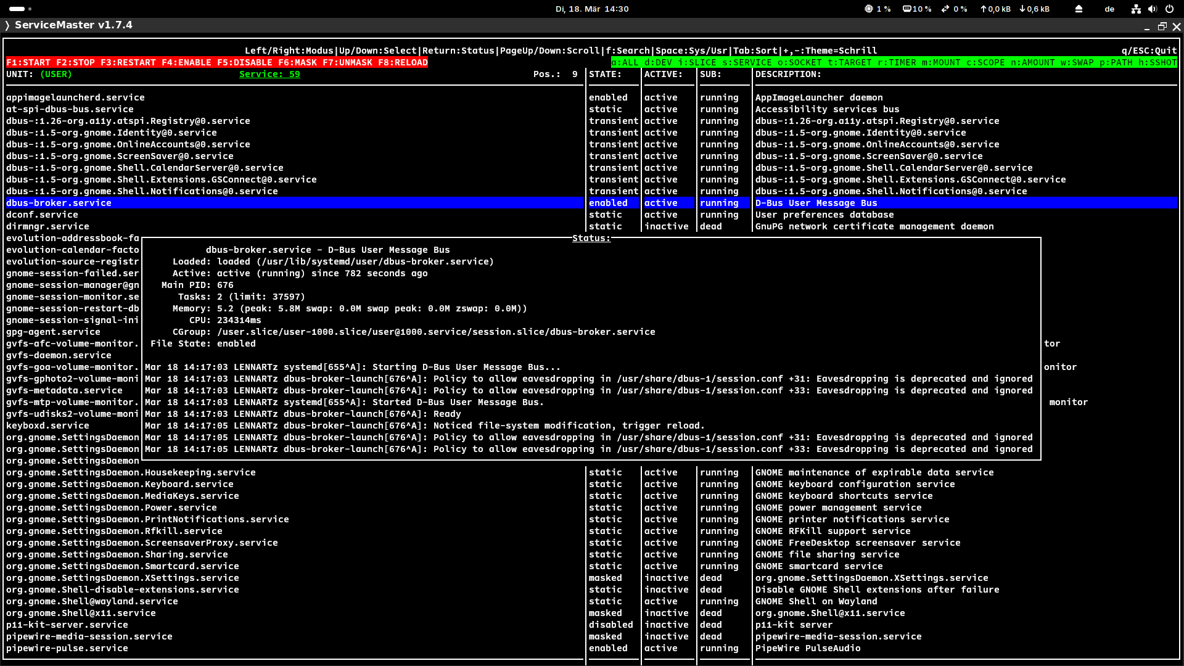
Task: Click the F8:RELOAD action label
Action: 403,62
